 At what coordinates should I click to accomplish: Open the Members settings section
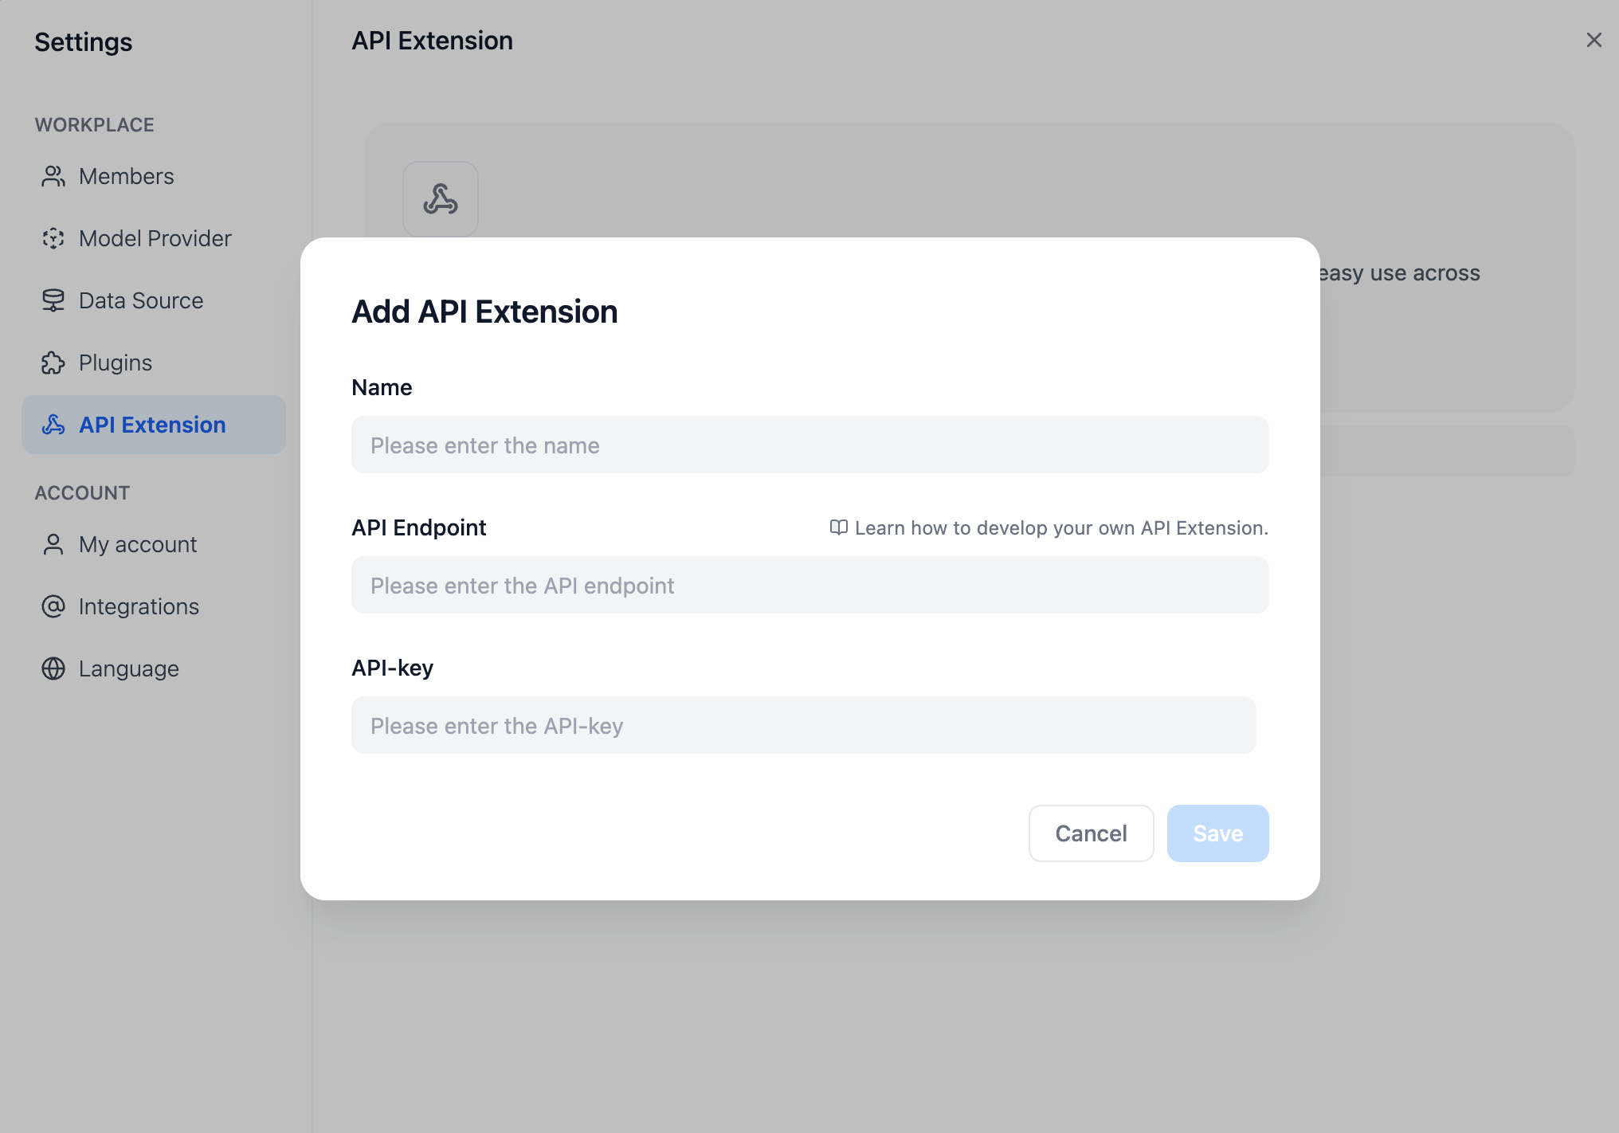(126, 176)
